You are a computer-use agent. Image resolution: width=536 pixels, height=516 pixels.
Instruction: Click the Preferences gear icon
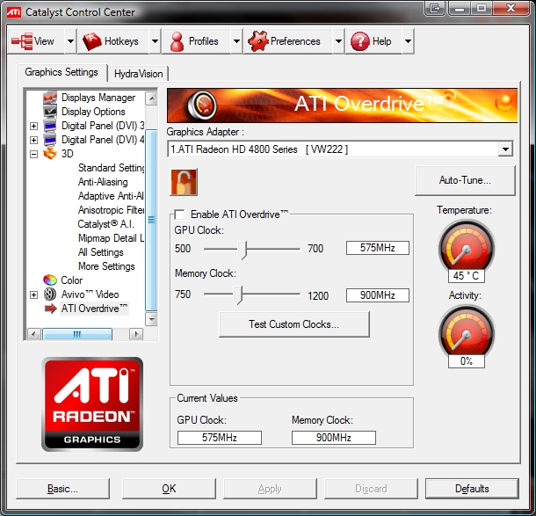coord(258,41)
